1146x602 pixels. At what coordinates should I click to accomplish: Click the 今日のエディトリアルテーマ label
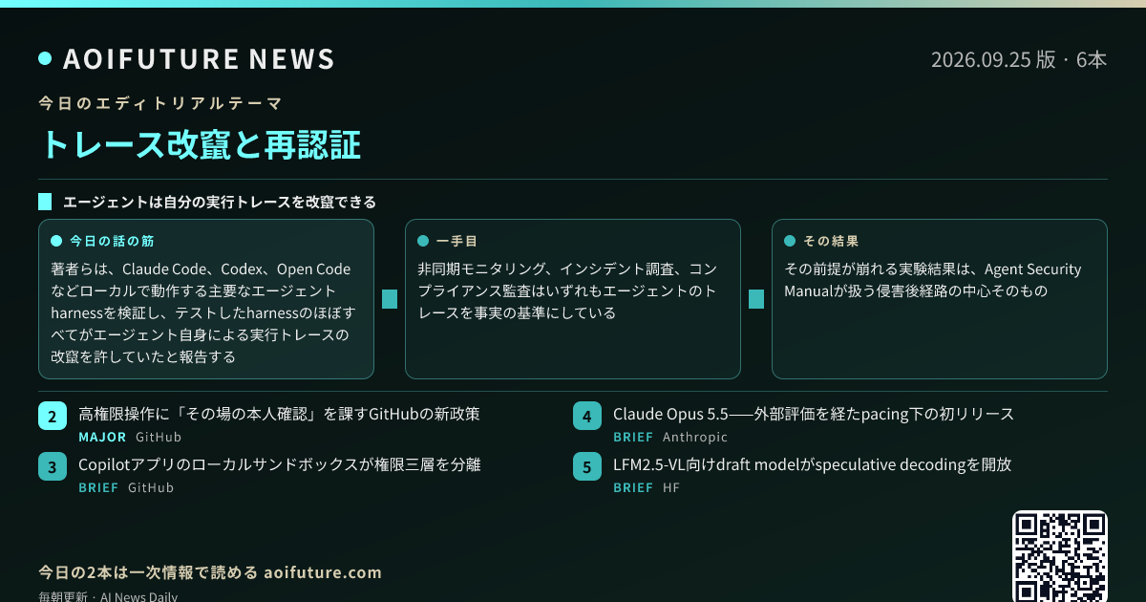coord(160,102)
